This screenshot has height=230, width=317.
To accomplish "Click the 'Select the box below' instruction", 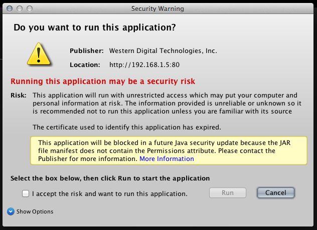I will coord(110,178).
